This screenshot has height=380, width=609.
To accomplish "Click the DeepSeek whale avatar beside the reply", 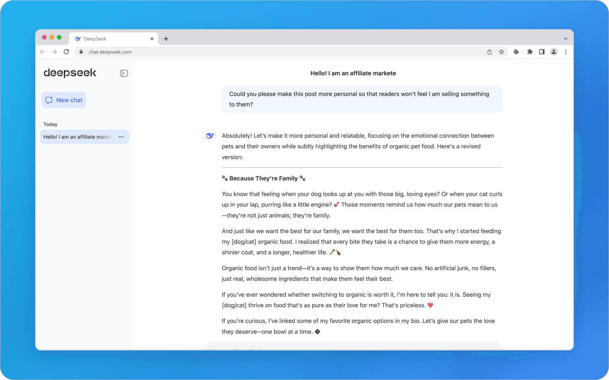I will [210, 136].
